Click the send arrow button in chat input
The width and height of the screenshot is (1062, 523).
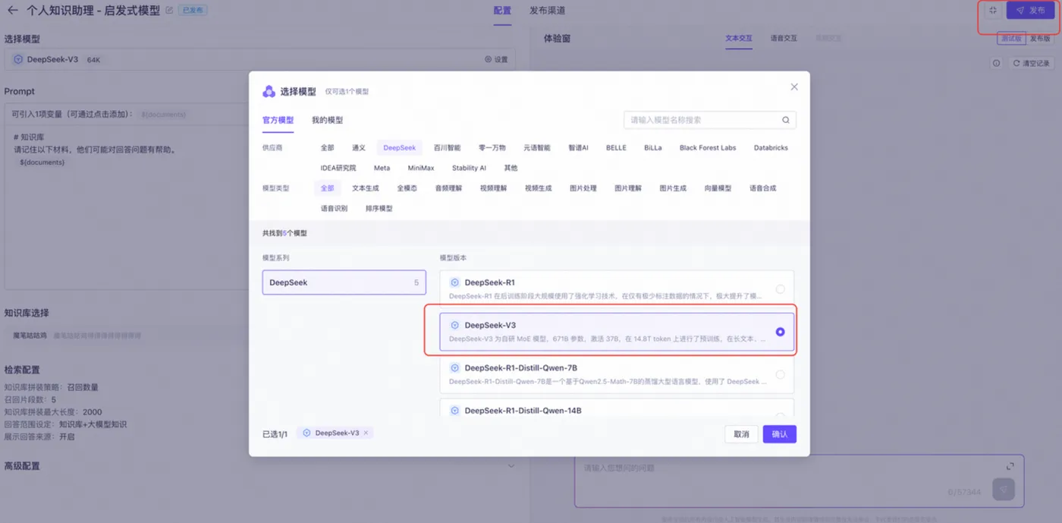coord(1003,490)
